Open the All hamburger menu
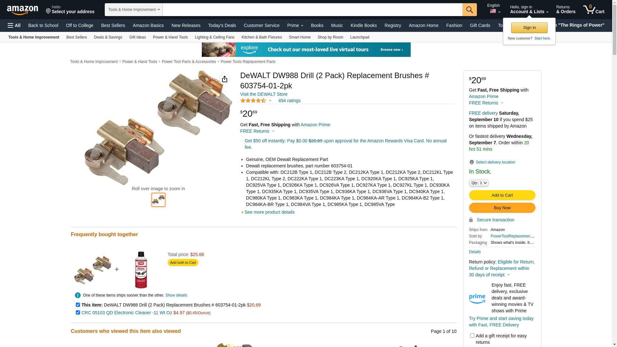Image resolution: width=617 pixels, height=347 pixels. (x=14, y=25)
